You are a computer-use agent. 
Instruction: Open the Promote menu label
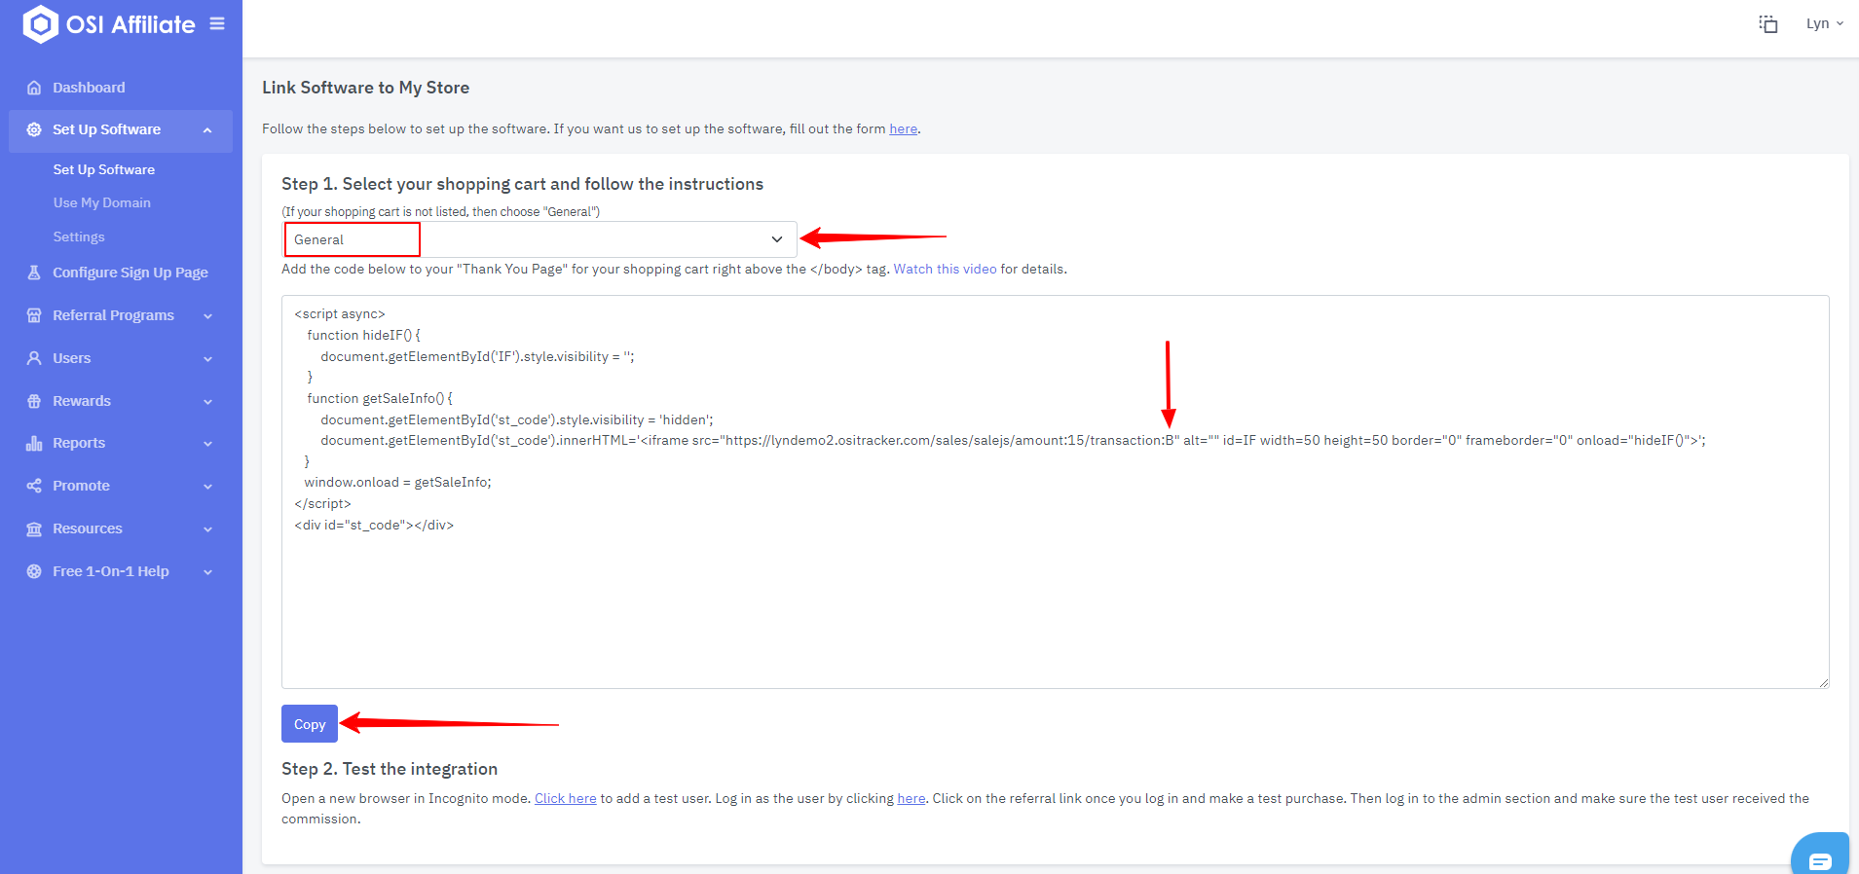coord(81,486)
